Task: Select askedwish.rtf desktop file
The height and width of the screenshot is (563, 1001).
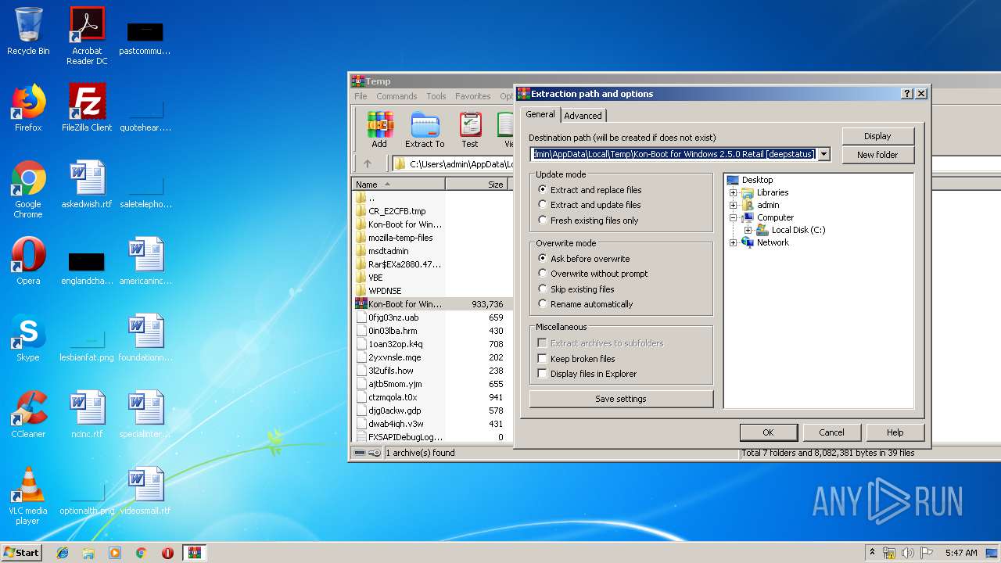Action: [87, 185]
